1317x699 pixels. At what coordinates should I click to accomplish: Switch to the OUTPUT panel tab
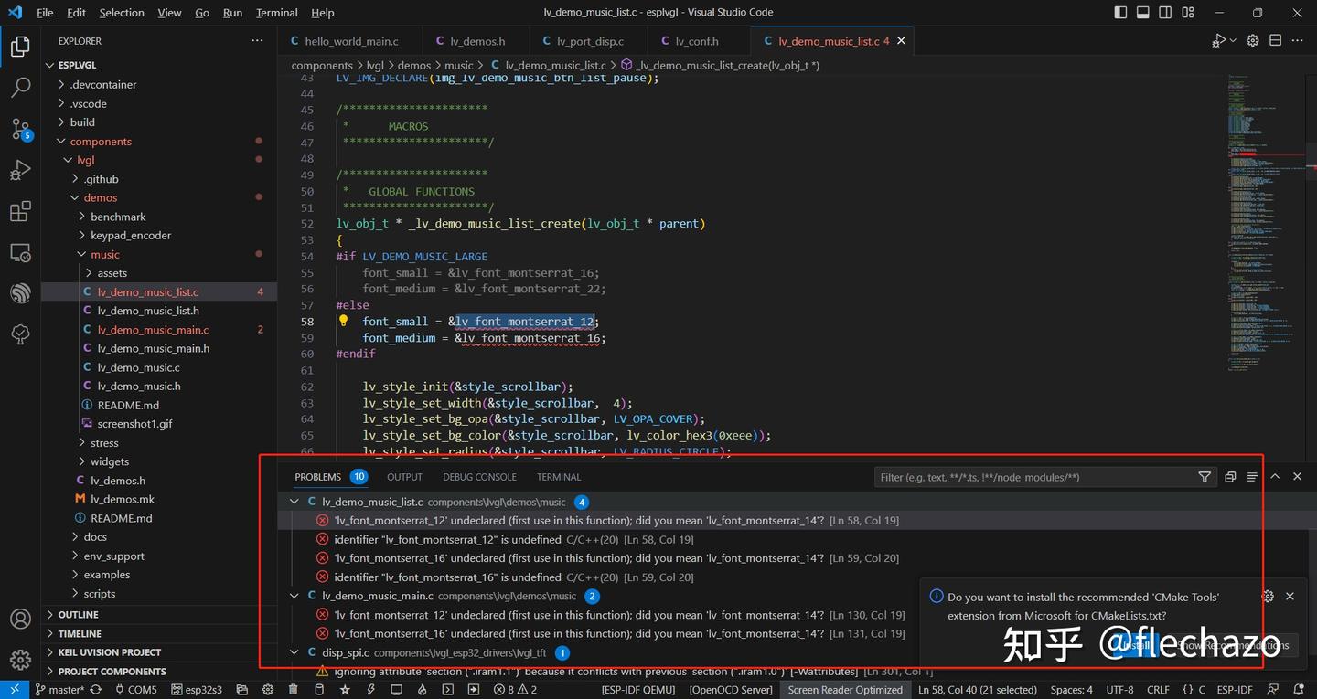point(404,477)
